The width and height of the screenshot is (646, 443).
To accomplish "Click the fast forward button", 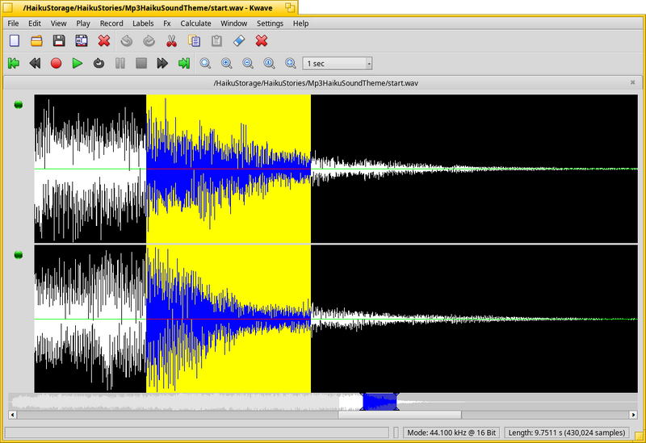I will coord(162,64).
